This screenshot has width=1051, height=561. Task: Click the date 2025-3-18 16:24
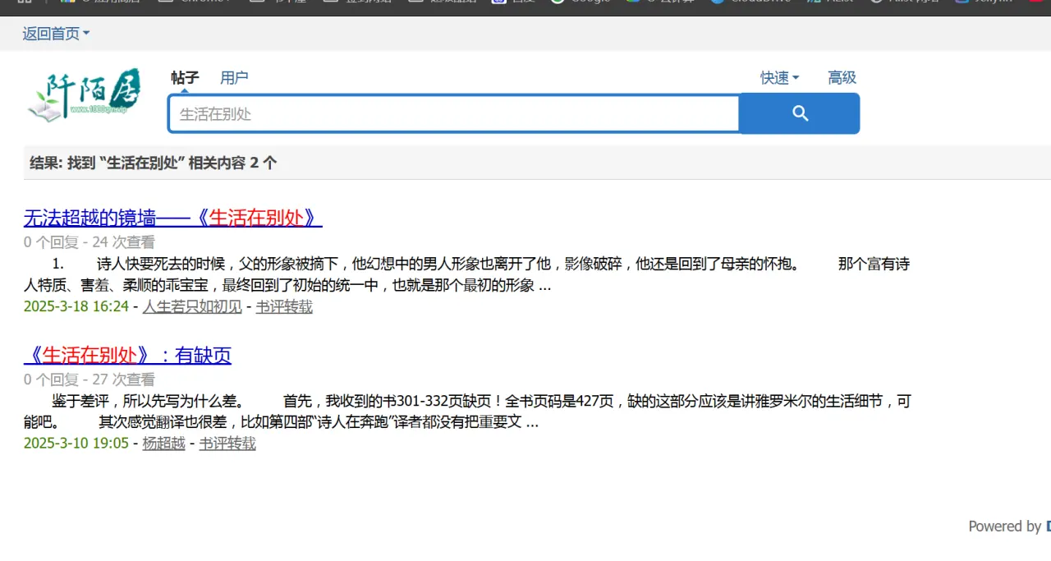click(x=76, y=306)
